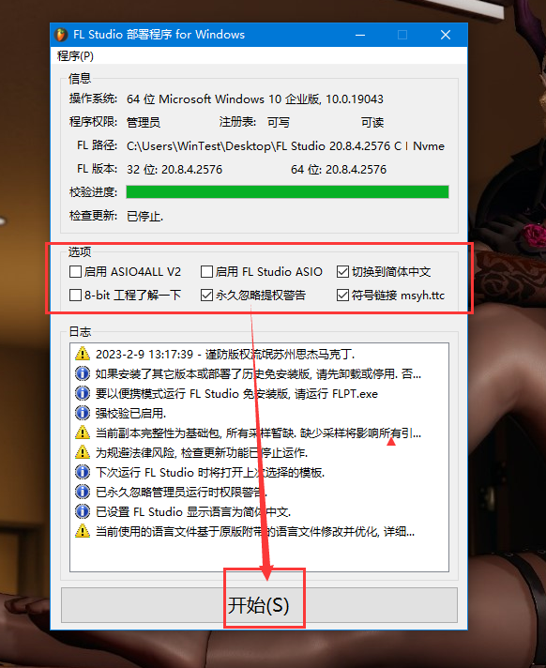
Task: Click the info icon next to 如果安装了其它版本 entry
Action: tap(83, 373)
